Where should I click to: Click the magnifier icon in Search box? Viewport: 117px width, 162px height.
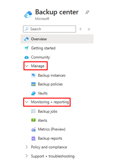[26, 29]
